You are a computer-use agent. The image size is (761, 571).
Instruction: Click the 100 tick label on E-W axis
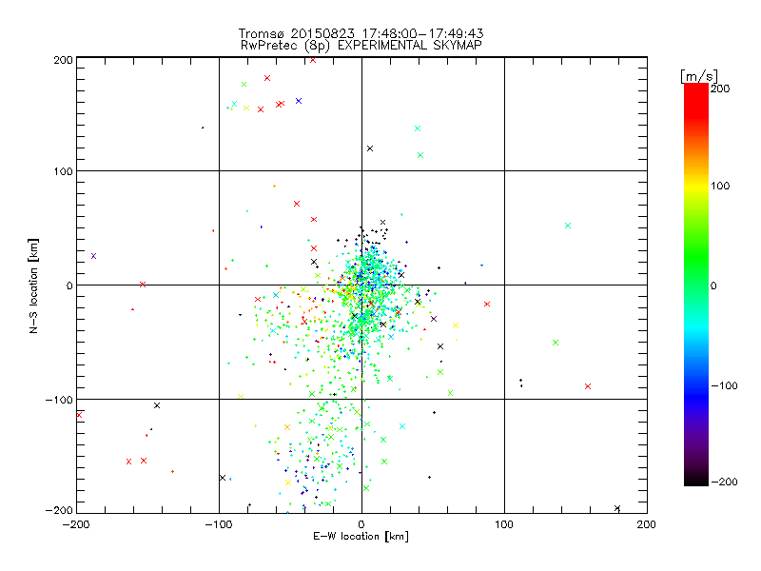(504, 524)
